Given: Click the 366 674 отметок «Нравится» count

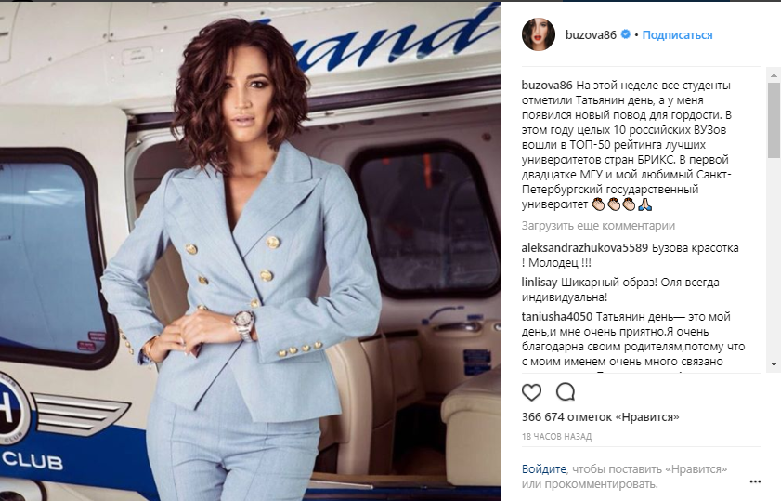Looking at the screenshot, I should pos(600,416).
